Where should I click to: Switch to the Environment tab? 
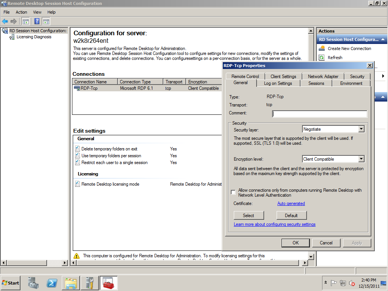tap(351, 83)
